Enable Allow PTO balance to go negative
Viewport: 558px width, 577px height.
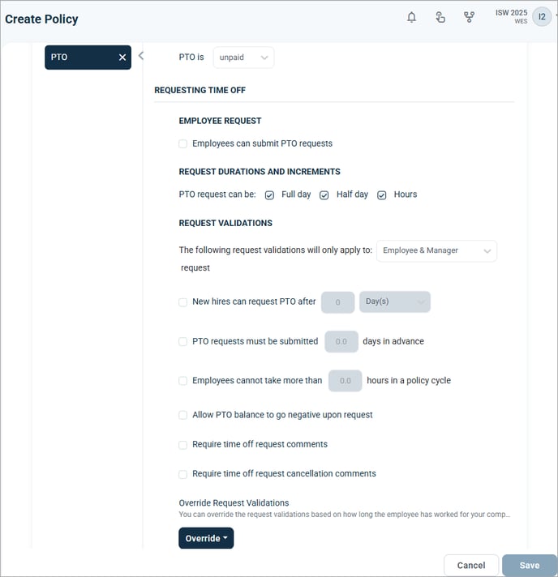[183, 415]
